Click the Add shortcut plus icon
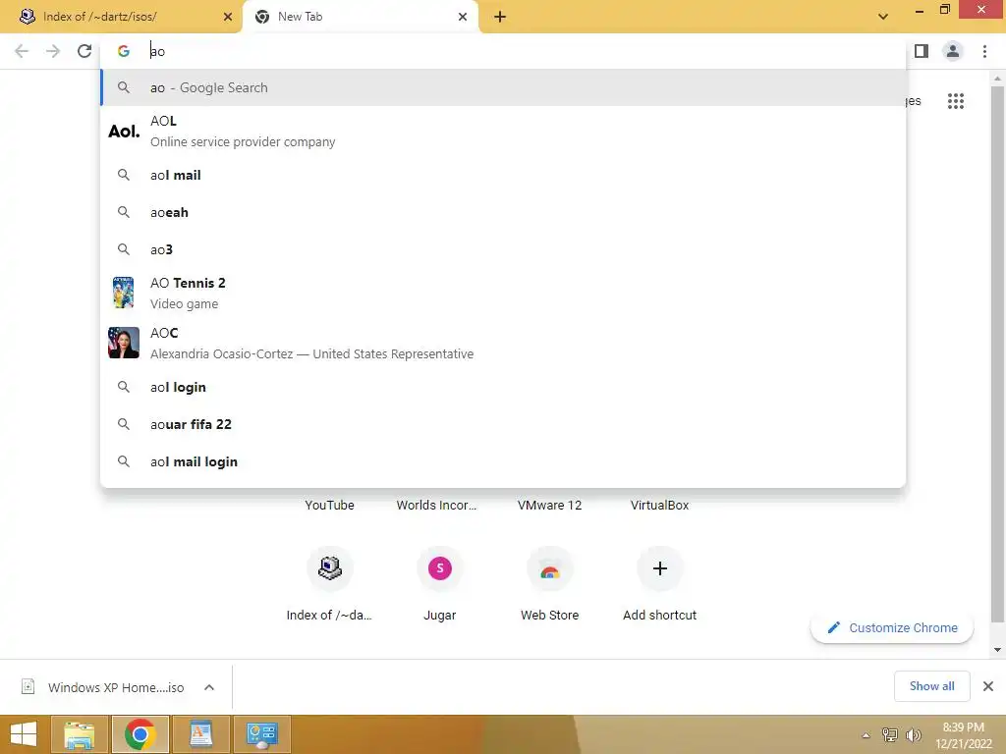Screen dimensions: 1006x754 (659, 568)
